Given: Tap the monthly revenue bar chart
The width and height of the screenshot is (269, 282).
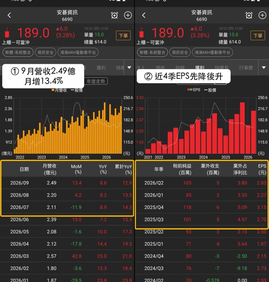Looking at the screenshot, I should (x=68, y=126).
